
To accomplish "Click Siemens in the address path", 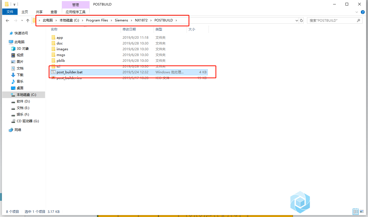I will pos(121,20).
